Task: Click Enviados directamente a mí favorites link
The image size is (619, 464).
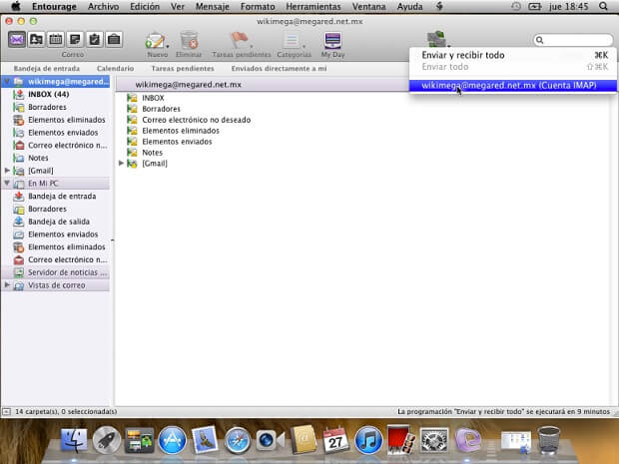Action: (279, 68)
